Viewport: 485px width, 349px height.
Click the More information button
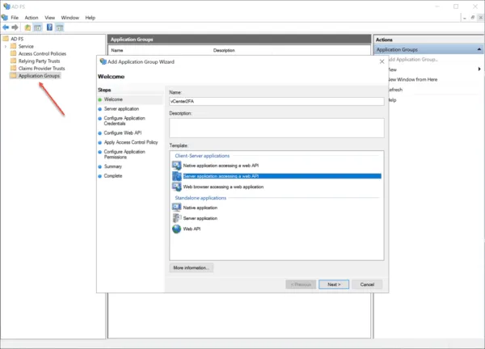(191, 267)
